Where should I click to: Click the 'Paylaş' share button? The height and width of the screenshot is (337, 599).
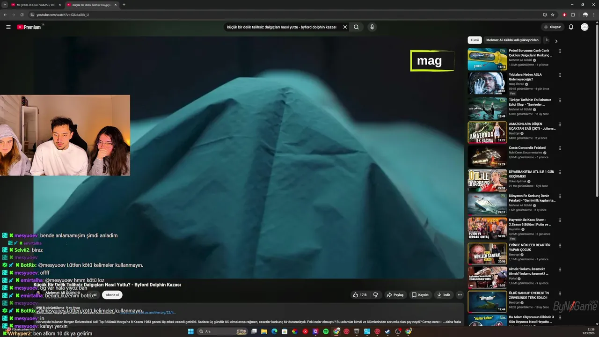tap(395, 295)
